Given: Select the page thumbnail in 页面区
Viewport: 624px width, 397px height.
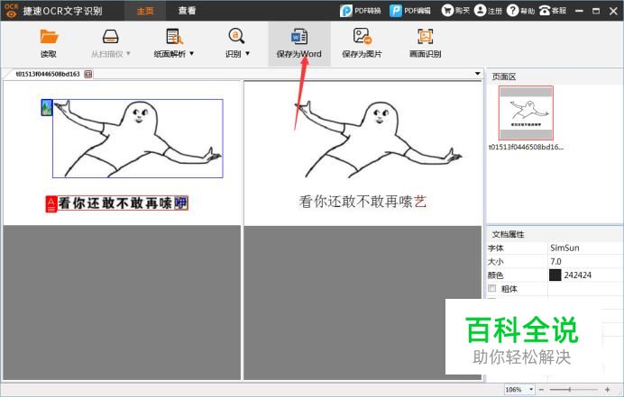Looking at the screenshot, I should pos(526,113).
